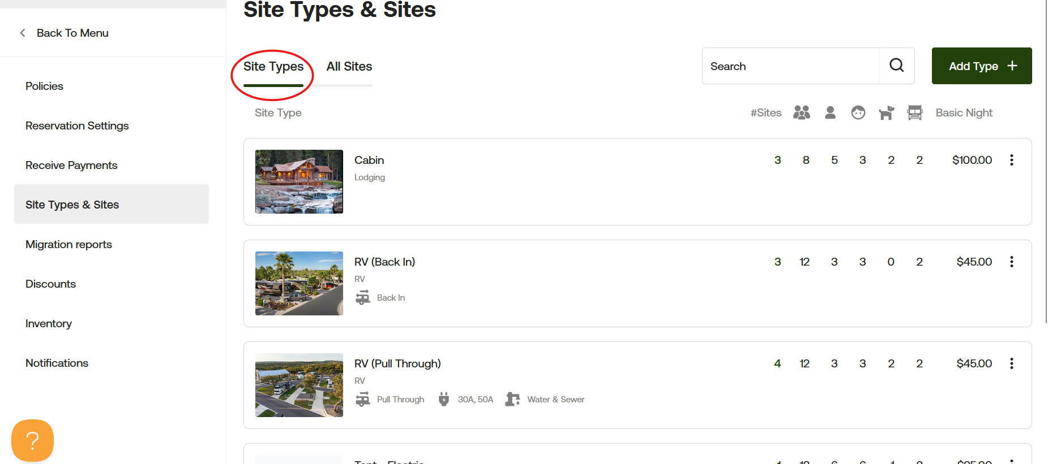Click the Pull Through trailer icon

(x=363, y=399)
